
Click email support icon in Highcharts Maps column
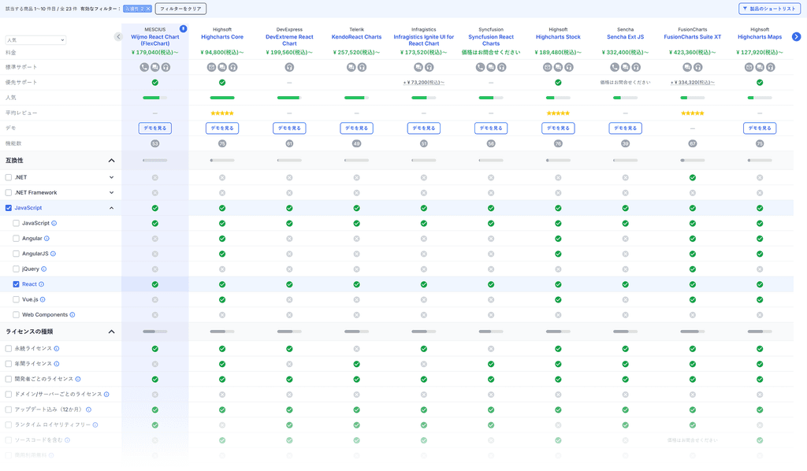coord(749,68)
